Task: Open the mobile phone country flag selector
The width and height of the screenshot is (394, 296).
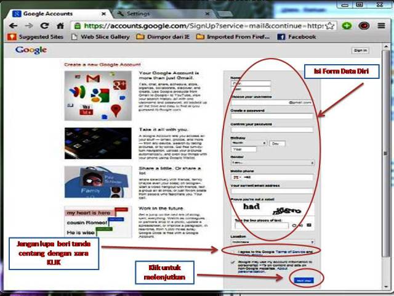Action: click(x=236, y=177)
